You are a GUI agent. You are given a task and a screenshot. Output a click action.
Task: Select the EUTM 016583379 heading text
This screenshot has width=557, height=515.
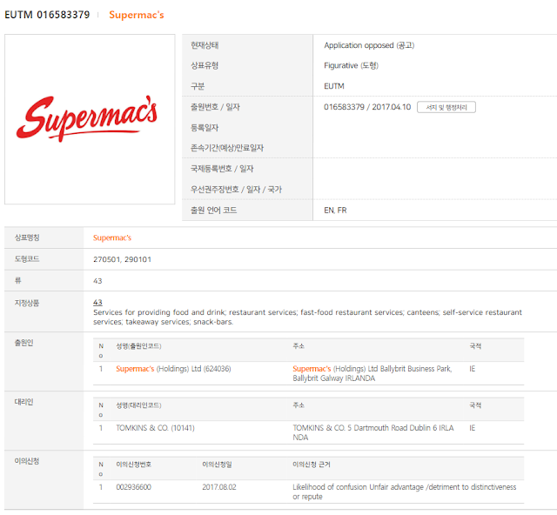click(47, 15)
